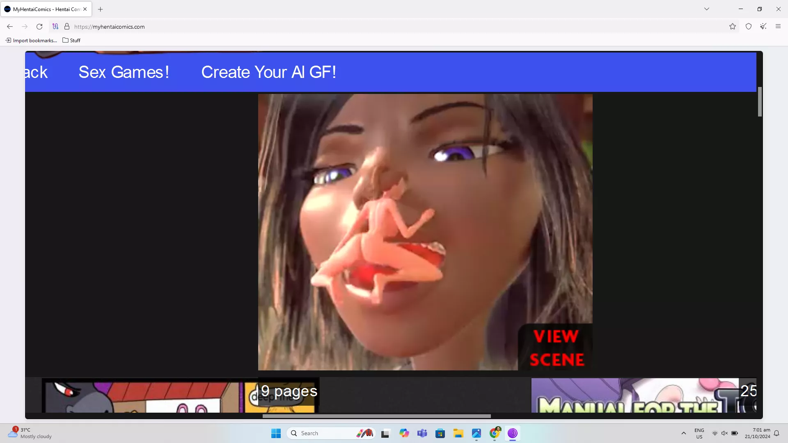
Task: Reload the current page
Action: (39, 27)
